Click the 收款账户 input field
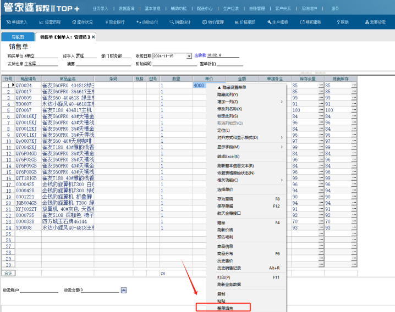 (x=39, y=291)
